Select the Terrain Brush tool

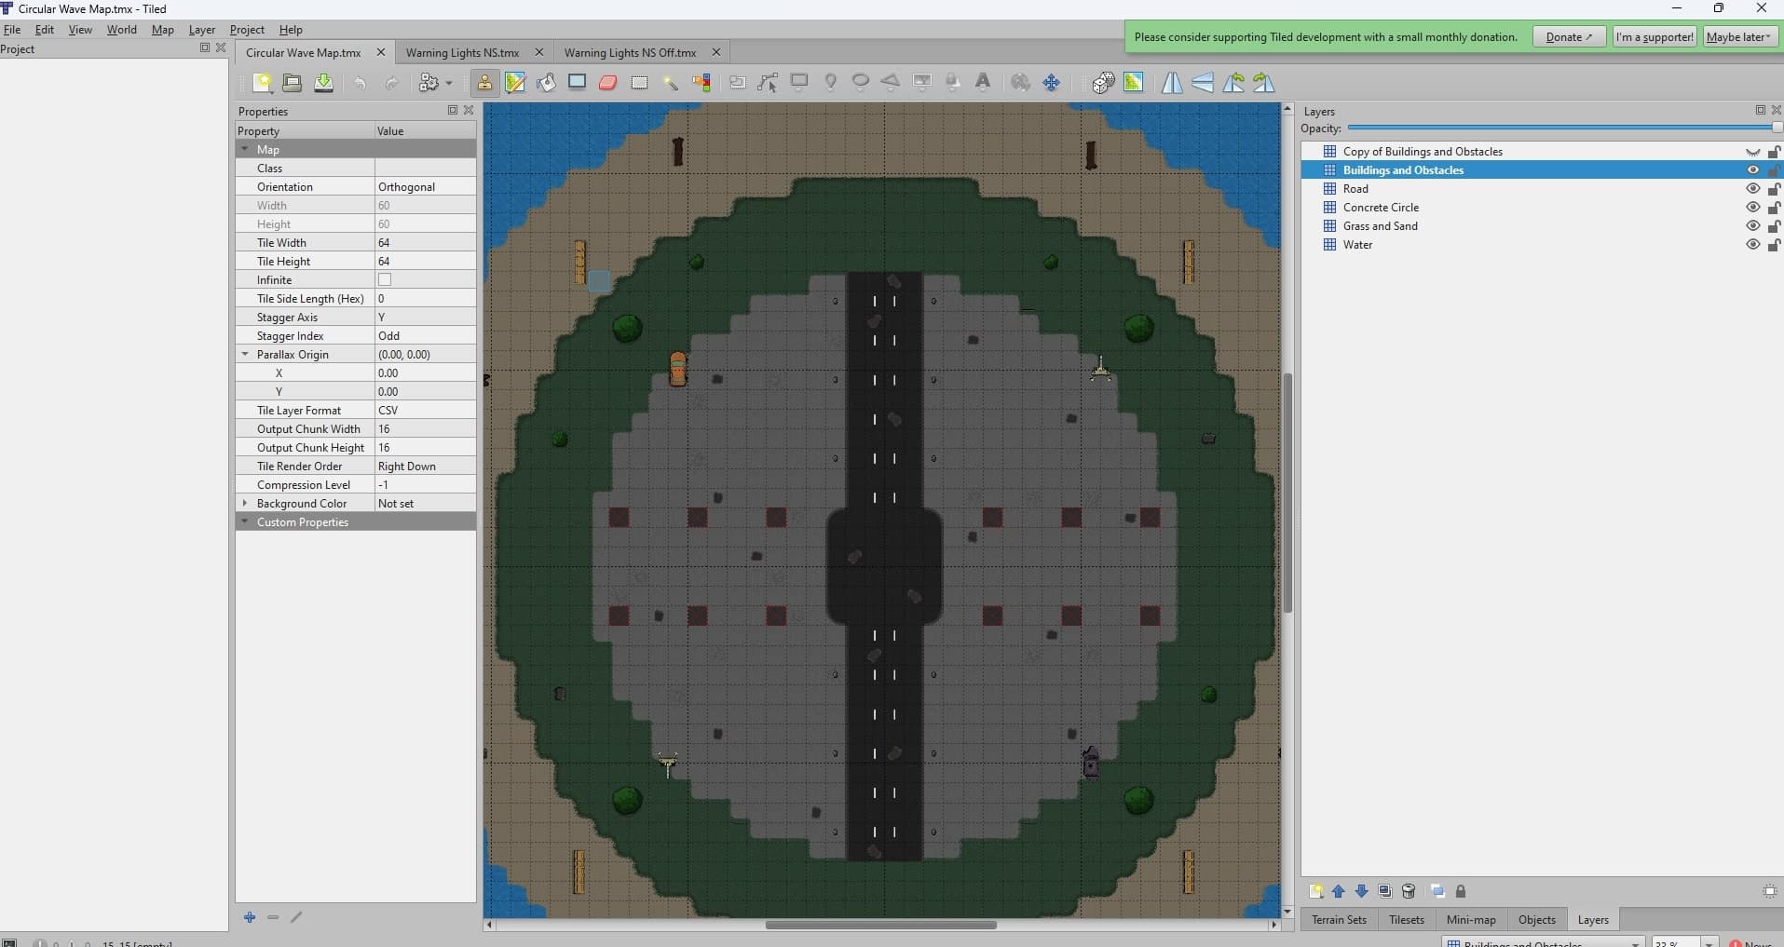pyautogui.click(x=515, y=83)
